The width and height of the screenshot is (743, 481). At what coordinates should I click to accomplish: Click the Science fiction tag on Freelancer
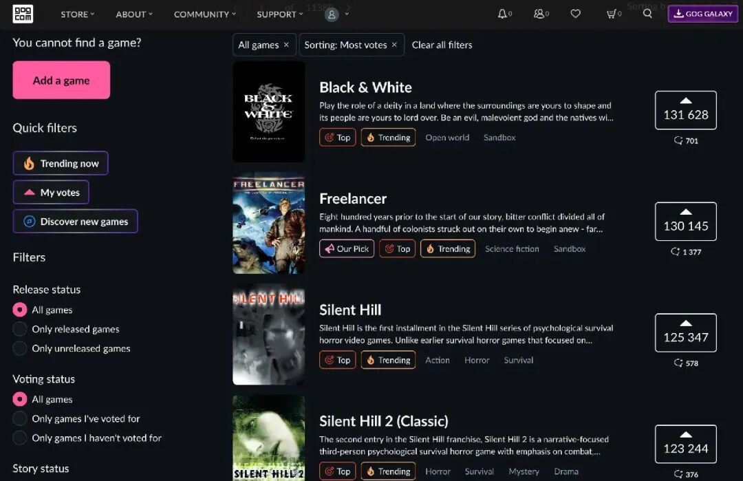coord(512,249)
